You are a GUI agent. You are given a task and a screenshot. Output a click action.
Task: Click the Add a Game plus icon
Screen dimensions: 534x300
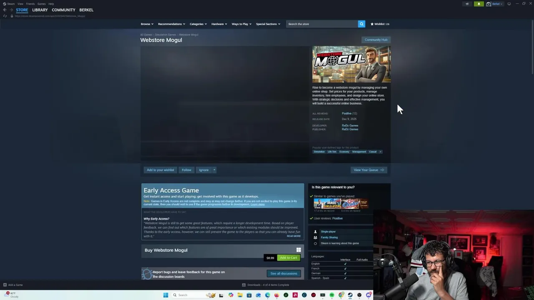pos(5,285)
